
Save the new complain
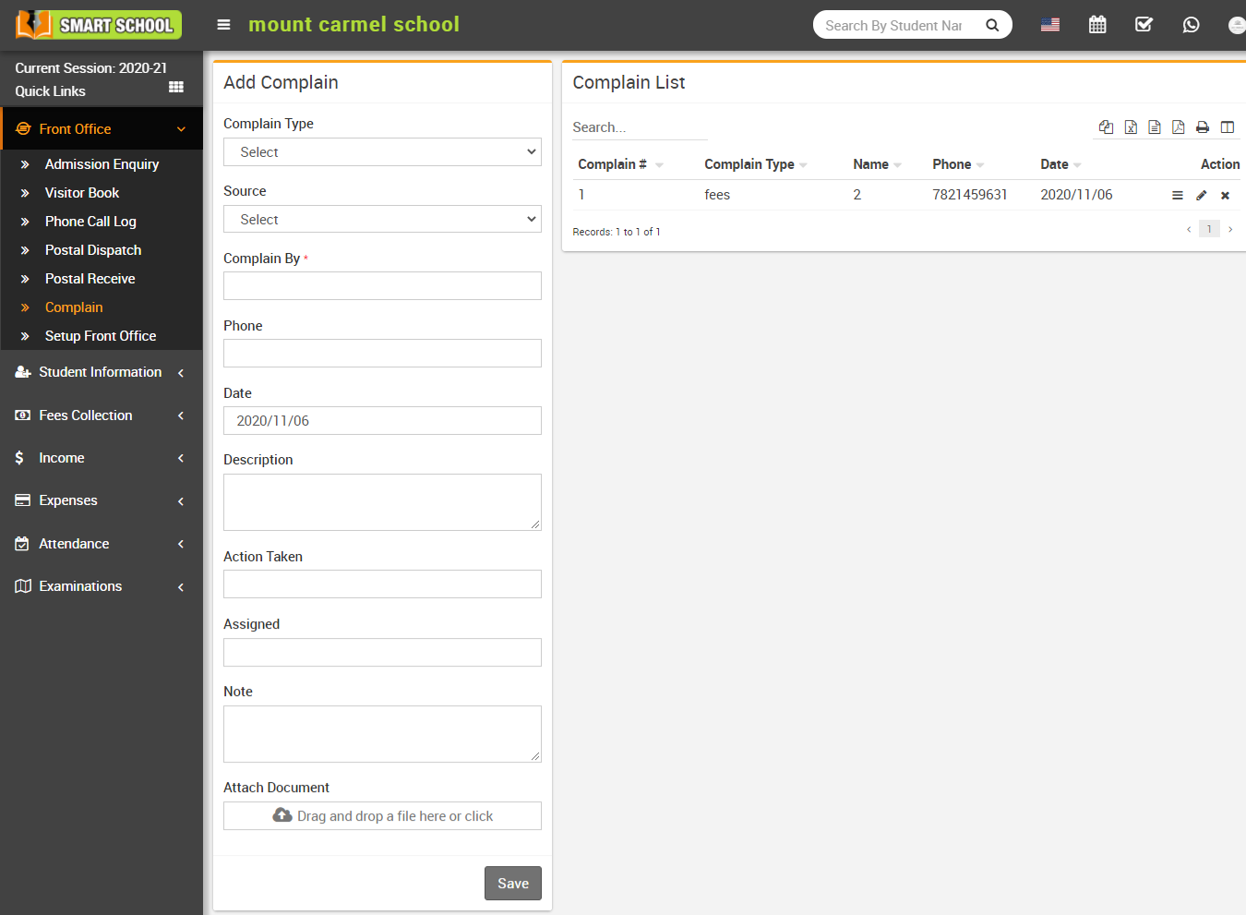tap(512, 883)
